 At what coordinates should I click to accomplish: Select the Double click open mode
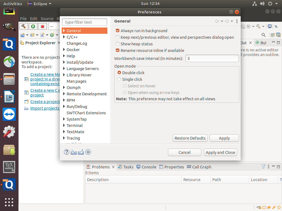(x=119, y=73)
